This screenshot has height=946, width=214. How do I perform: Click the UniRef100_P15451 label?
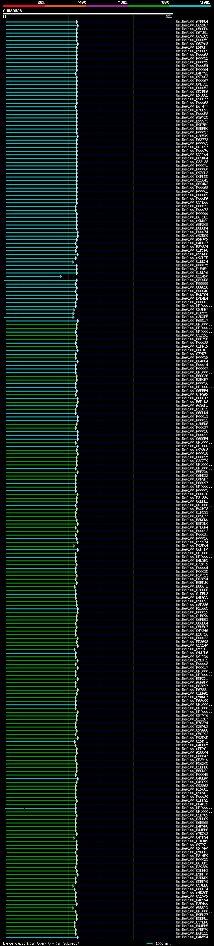point(192,269)
